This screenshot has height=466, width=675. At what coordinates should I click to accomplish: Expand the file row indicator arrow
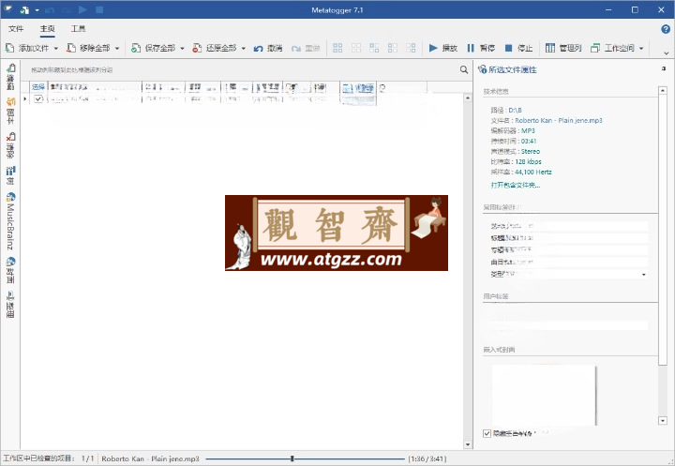[x=25, y=98]
